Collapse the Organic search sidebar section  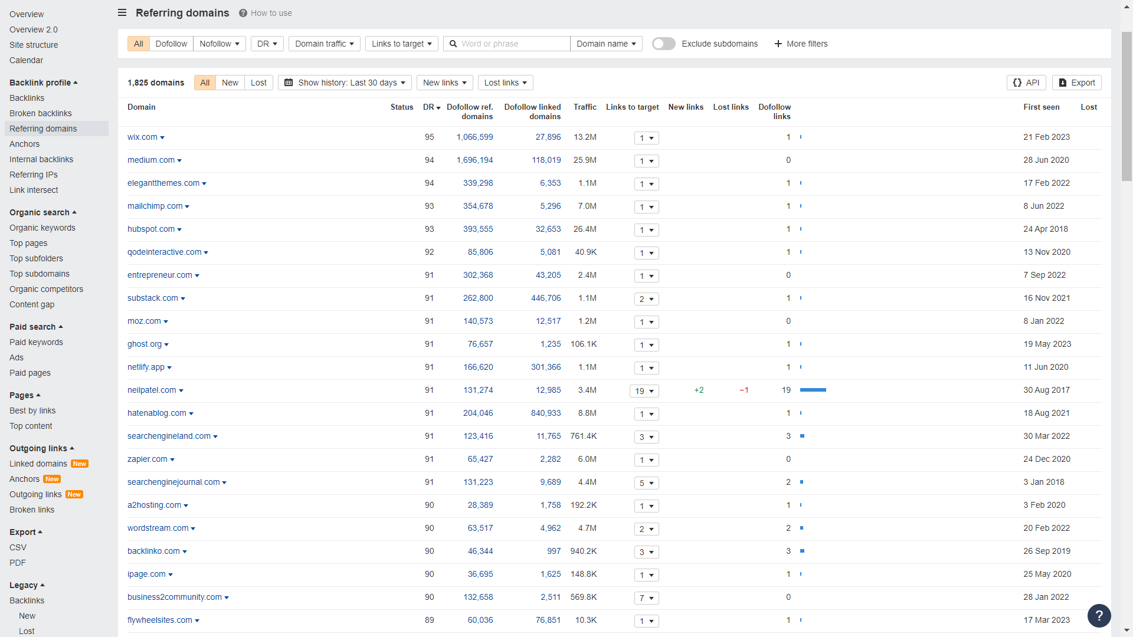43,212
